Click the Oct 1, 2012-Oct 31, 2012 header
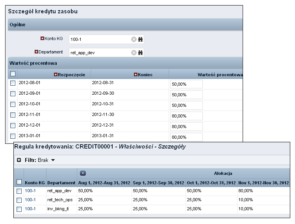 coord(211,183)
